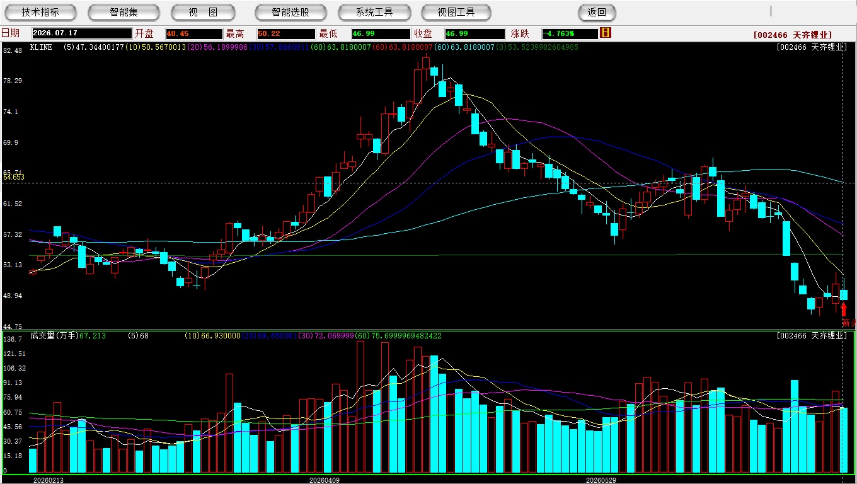Click the 64.653 crosshair price label
Viewport: 857px width, 484px height.
pos(14,178)
